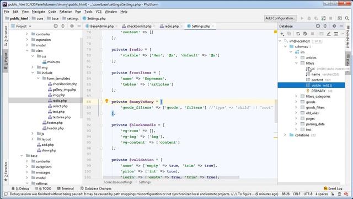Click locate opened file target icon in Project panel
Viewport: 353px width, 199px height.
click(56, 26)
